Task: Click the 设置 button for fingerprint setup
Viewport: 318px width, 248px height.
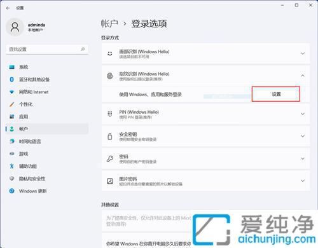Action: [276, 94]
